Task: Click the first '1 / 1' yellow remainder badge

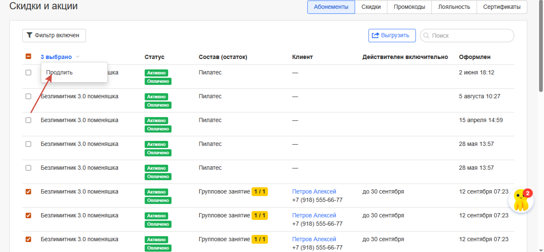Action: click(x=259, y=192)
